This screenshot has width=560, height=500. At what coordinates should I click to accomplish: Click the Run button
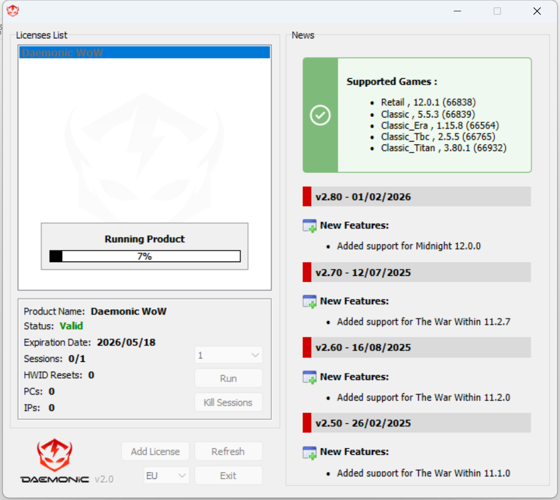tap(228, 378)
